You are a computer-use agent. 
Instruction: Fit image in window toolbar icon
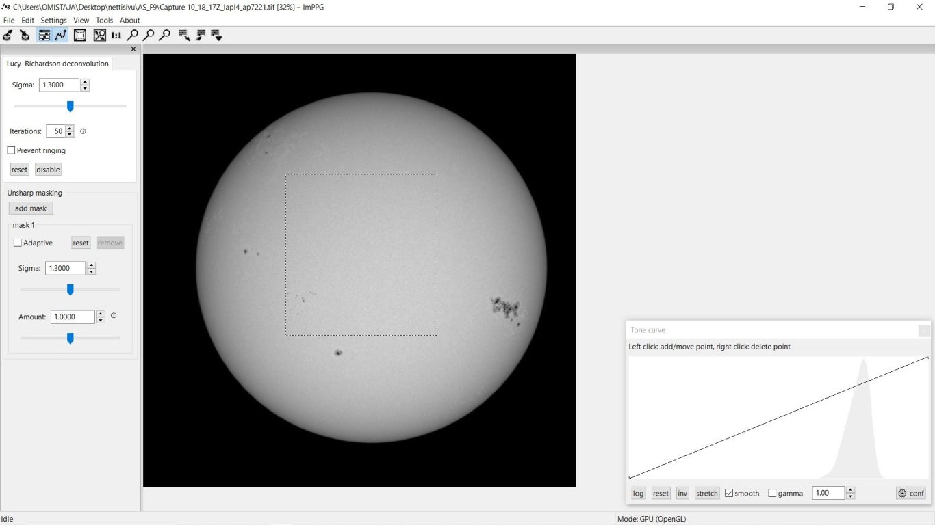(100, 35)
